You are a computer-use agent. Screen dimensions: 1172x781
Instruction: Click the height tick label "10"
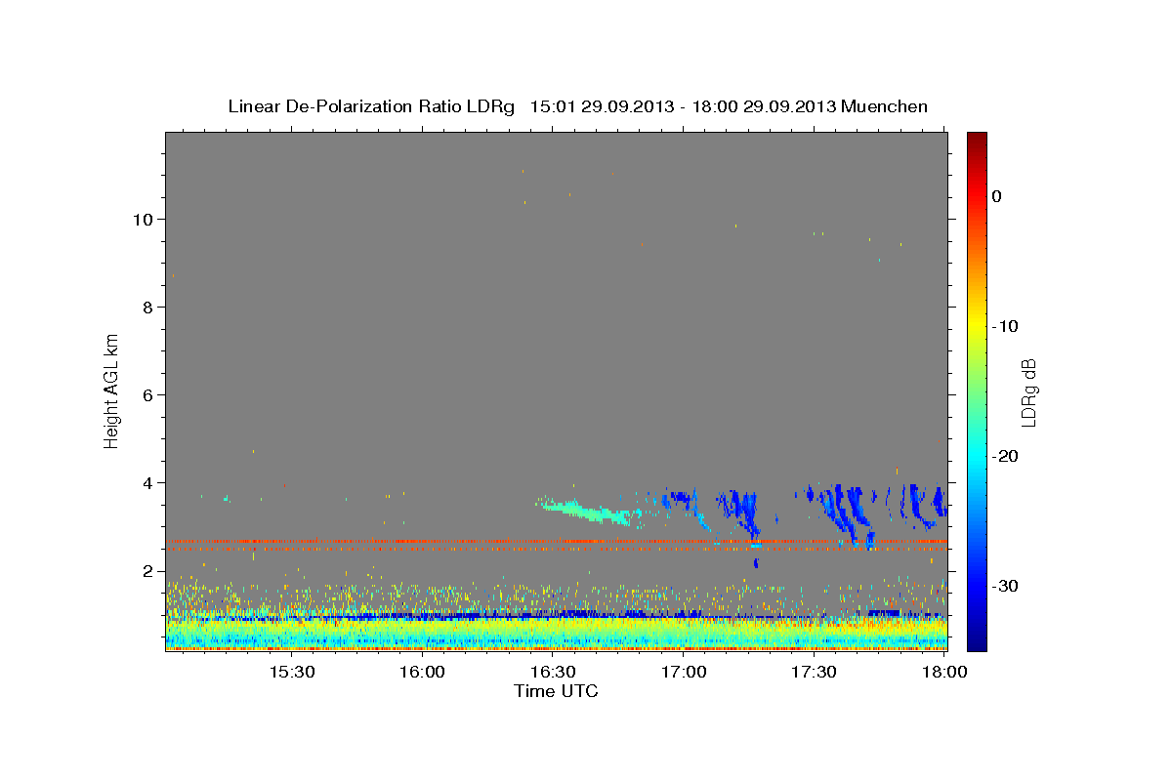pos(144,220)
